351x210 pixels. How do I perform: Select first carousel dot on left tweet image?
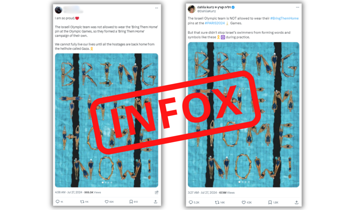103,182
